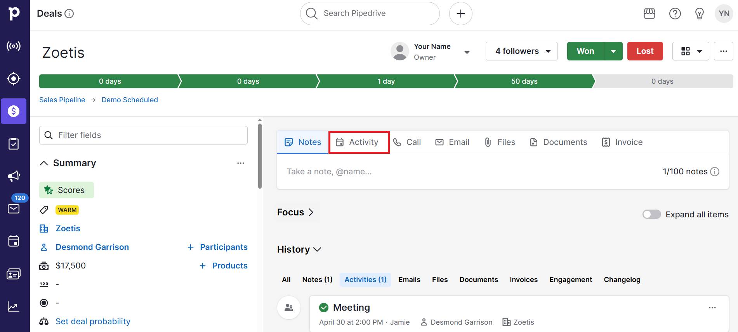Select the 1 day pipeline stage
This screenshot has height=332, width=738.
tap(386, 81)
